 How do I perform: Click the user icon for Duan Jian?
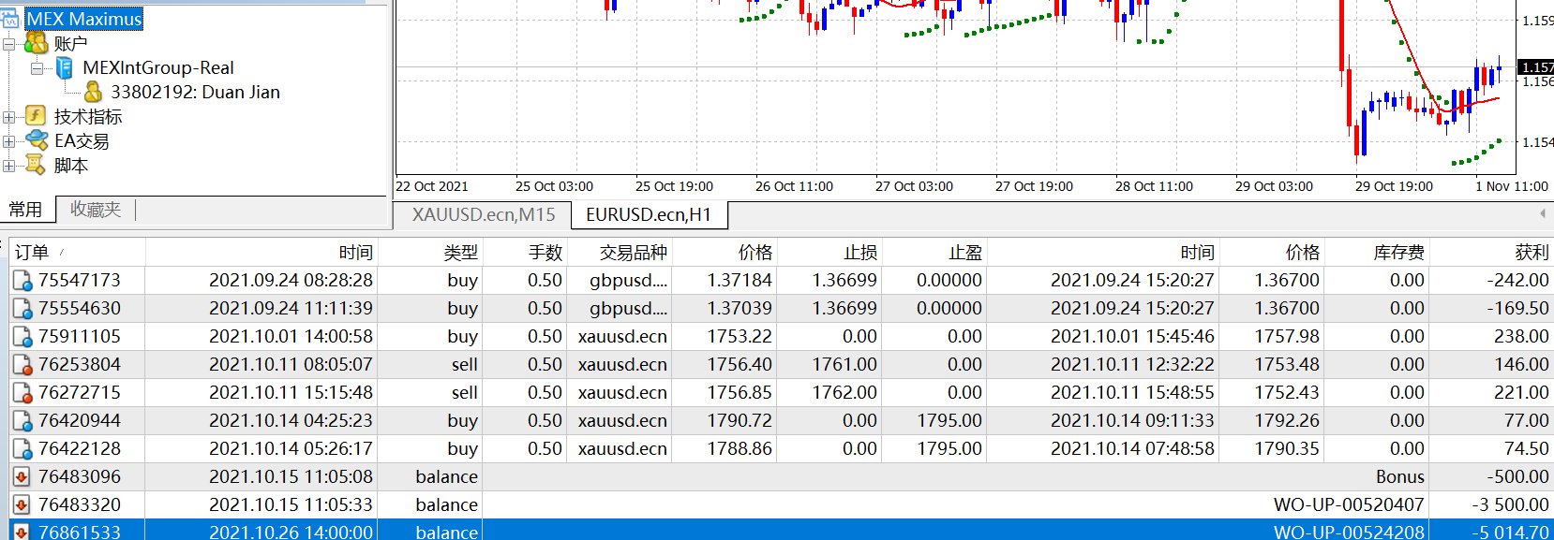point(93,92)
